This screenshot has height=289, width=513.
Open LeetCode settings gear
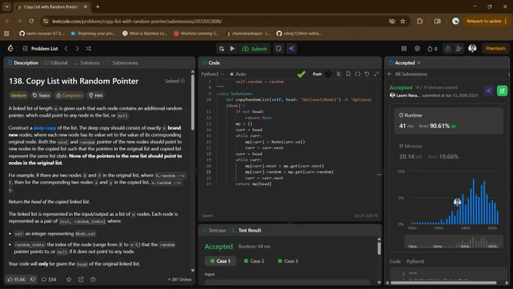417,48
